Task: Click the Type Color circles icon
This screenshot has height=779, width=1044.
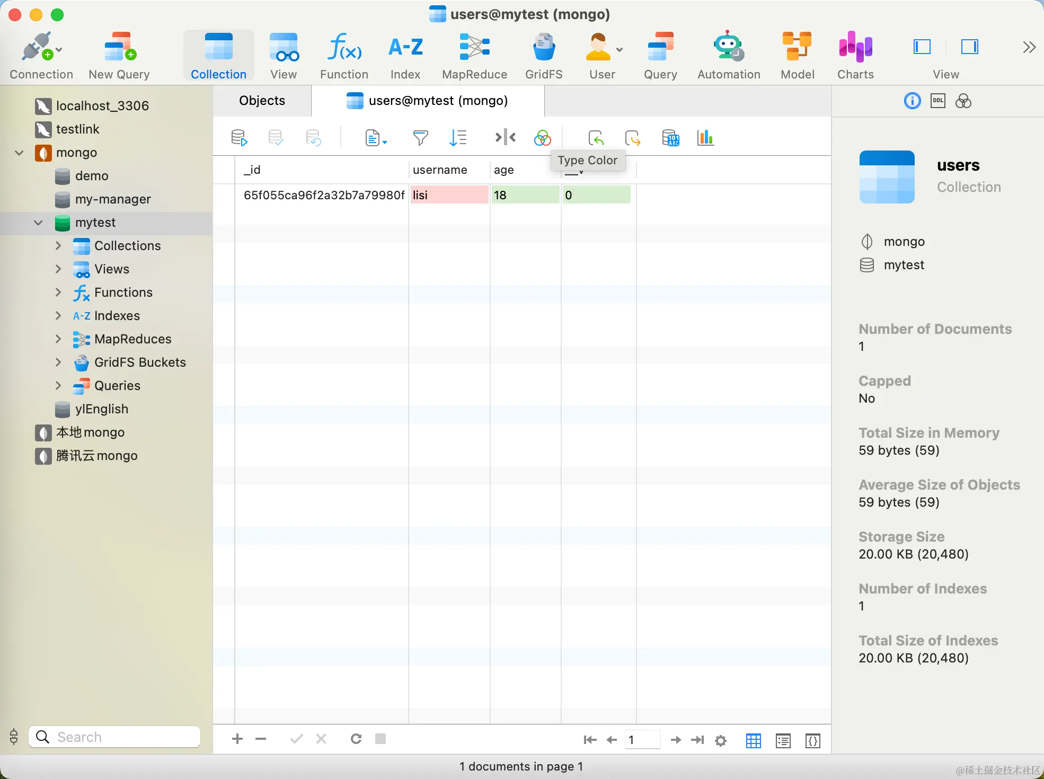Action: click(542, 138)
